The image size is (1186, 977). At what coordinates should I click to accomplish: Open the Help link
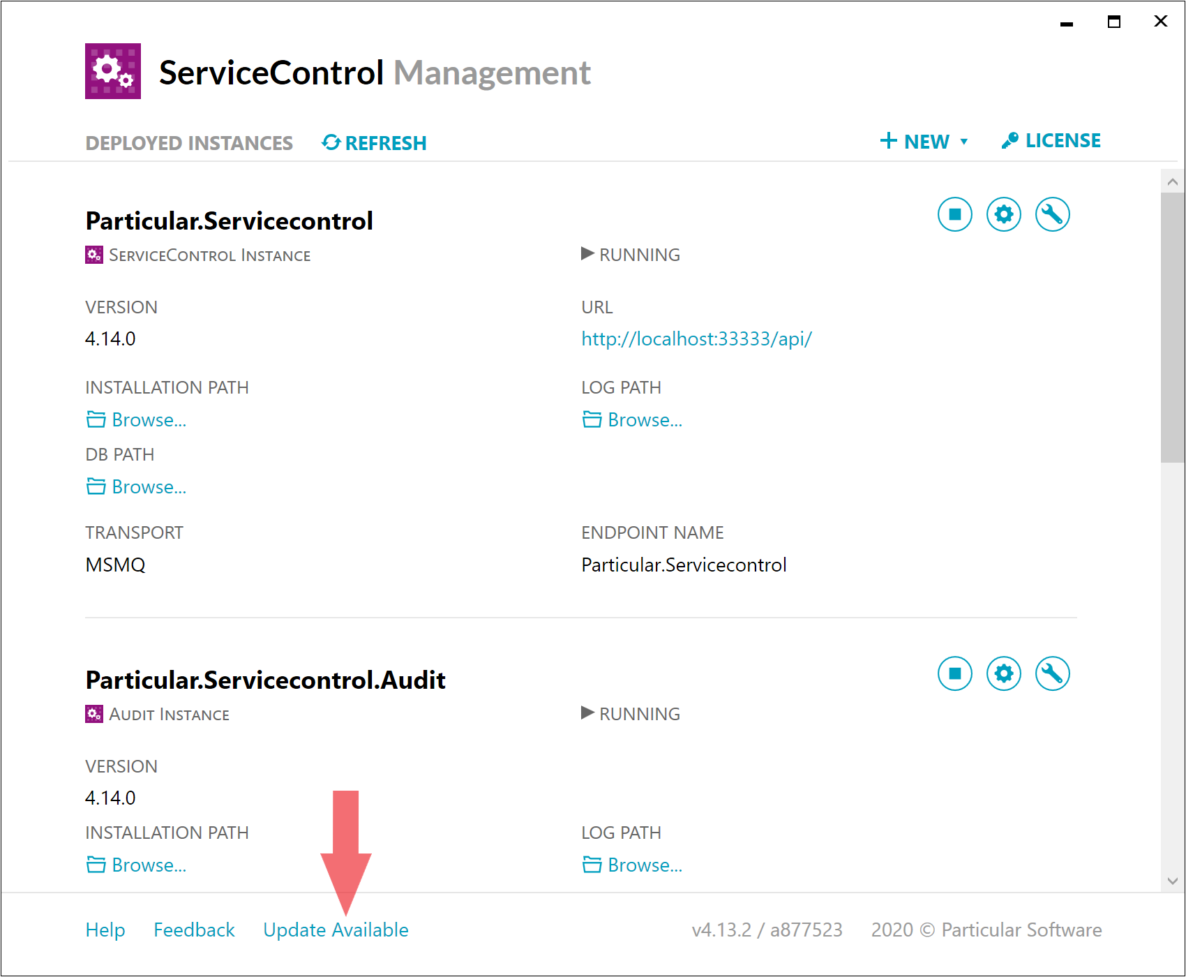click(105, 930)
